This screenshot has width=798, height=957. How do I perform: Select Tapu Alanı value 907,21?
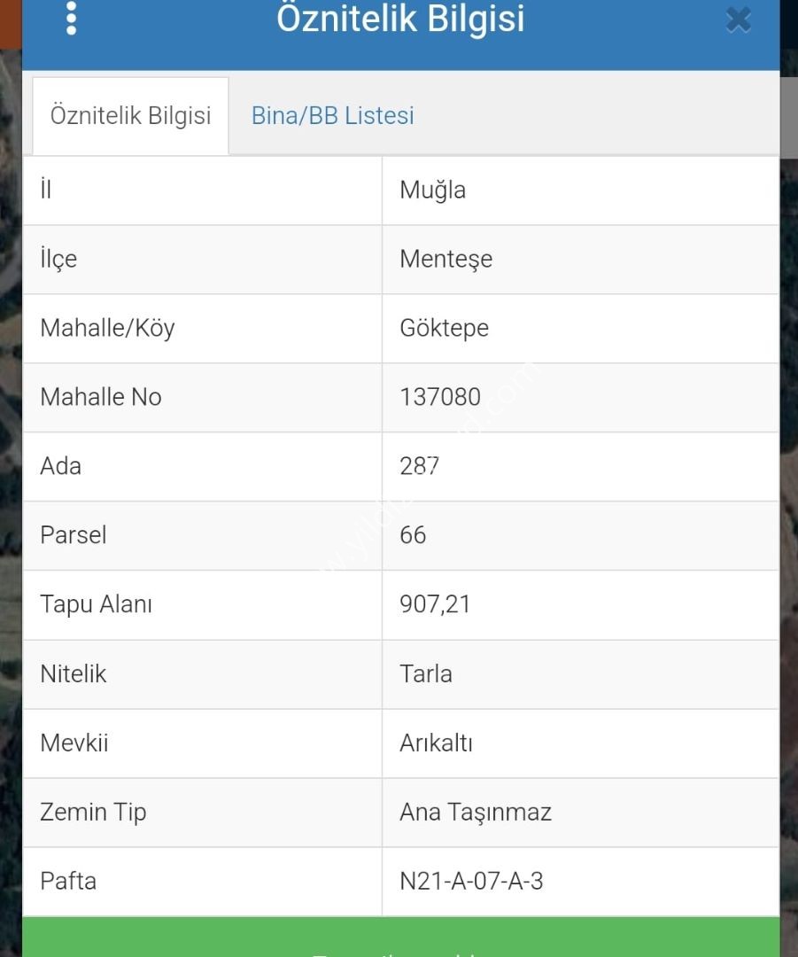coord(435,604)
